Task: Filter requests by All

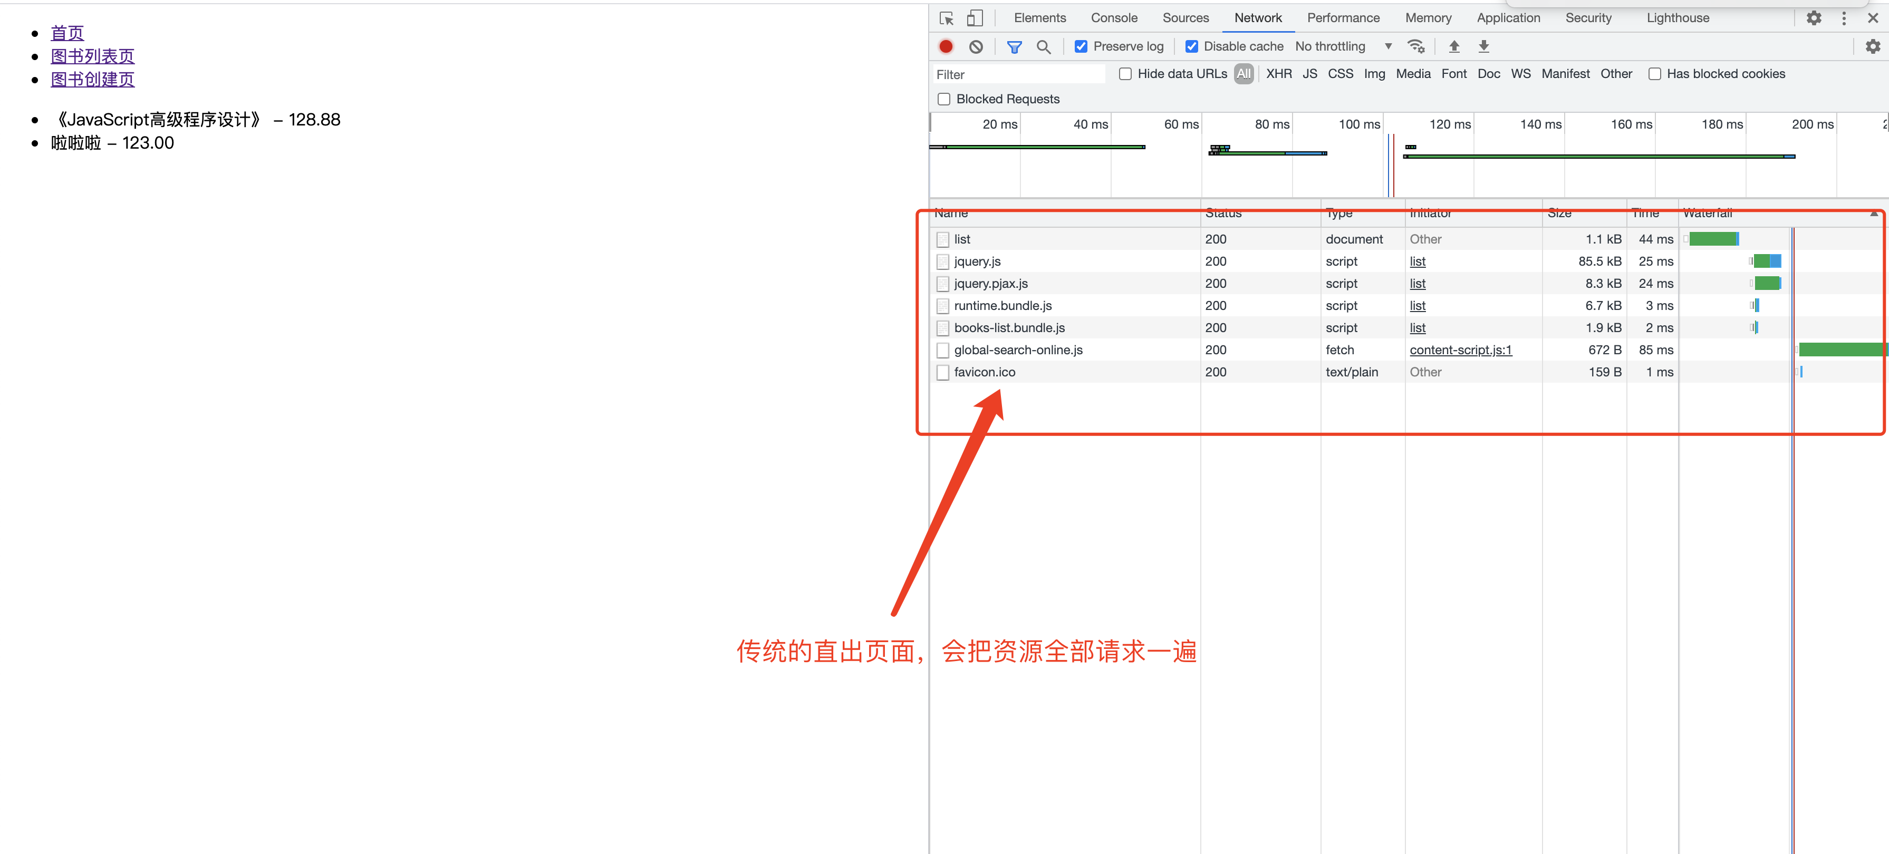Action: point(1243,74)
